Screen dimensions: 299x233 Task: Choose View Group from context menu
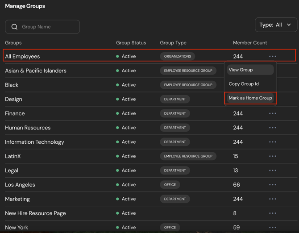point(250,70)
